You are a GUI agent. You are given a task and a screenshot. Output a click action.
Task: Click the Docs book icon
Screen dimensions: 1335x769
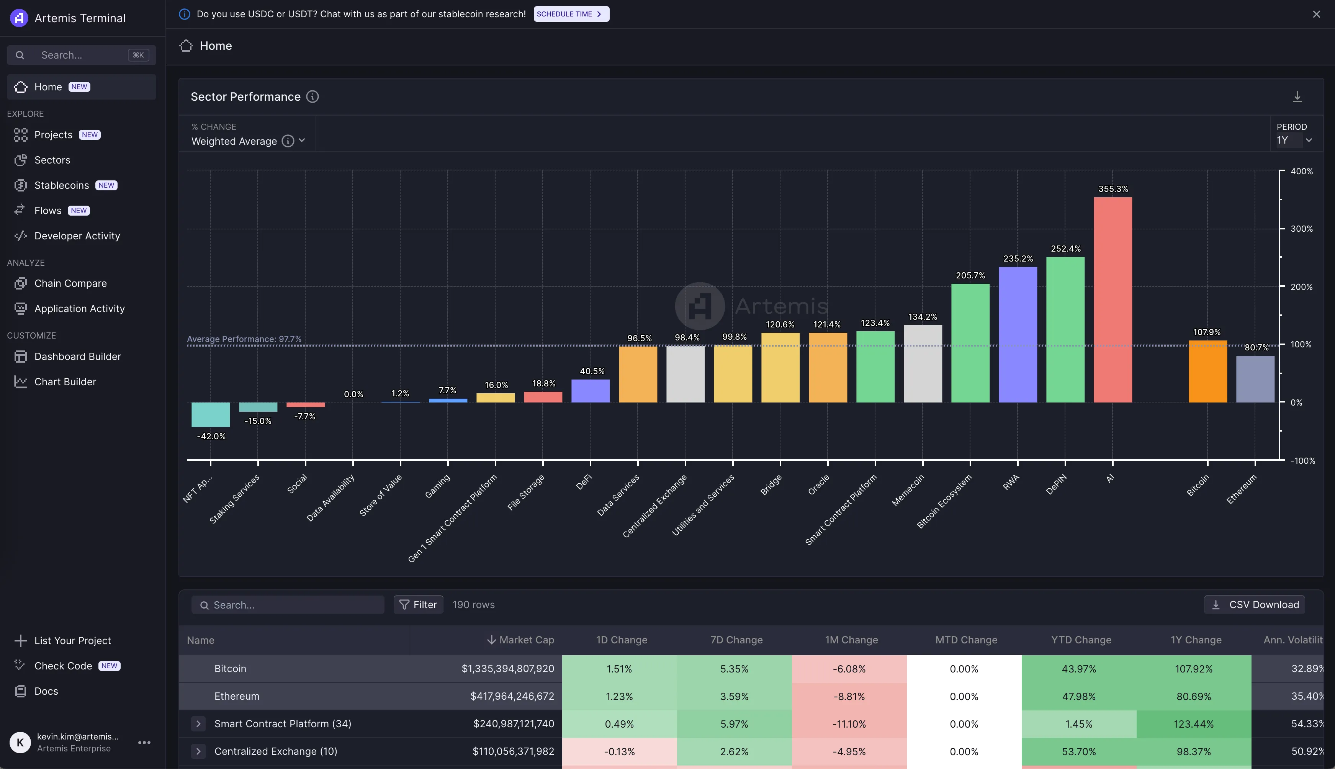[21, 691]
